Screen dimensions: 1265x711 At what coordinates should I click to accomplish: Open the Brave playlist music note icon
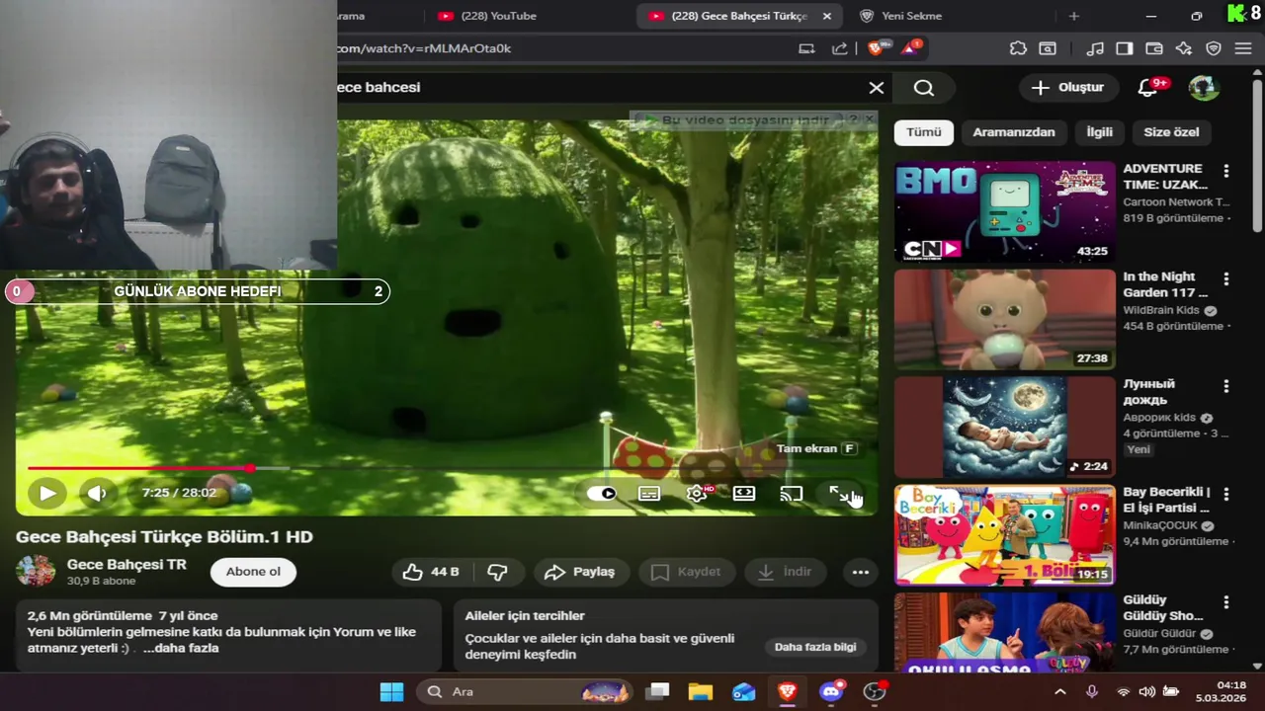point(1094,48)
